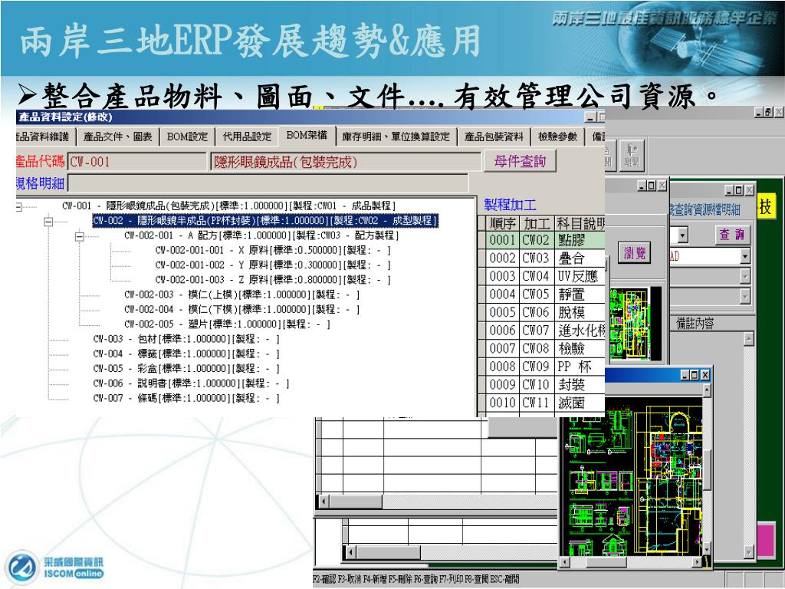Click the CAD viewer vertical scroll up arrow

coord(707,390)
